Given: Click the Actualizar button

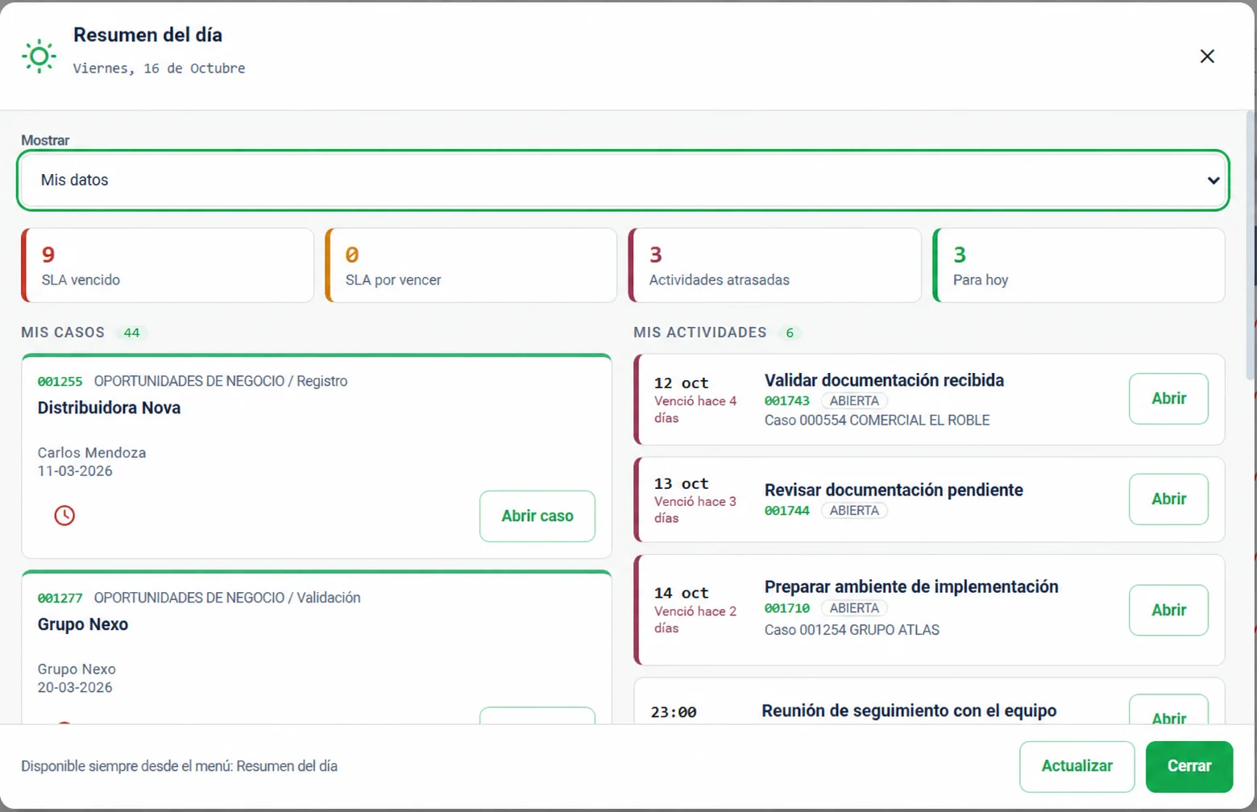Looking at the screenshot, I should pyautogui.click(x=1077, y=766).
